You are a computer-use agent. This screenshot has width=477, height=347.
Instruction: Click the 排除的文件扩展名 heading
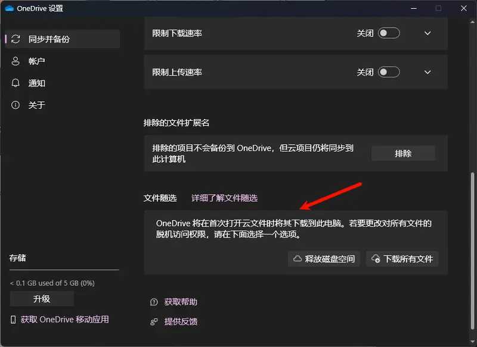pyautogui.click(x=176, y=123)
